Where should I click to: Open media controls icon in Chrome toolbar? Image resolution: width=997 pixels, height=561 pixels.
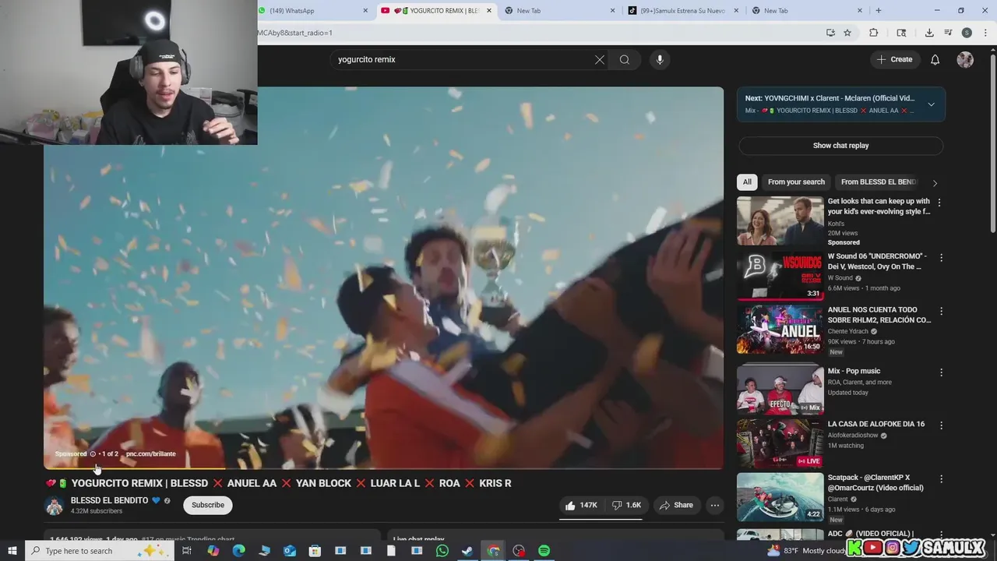[x=948, y=33]
